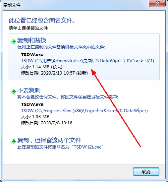Click the first TSDW.exe file name

32,55
